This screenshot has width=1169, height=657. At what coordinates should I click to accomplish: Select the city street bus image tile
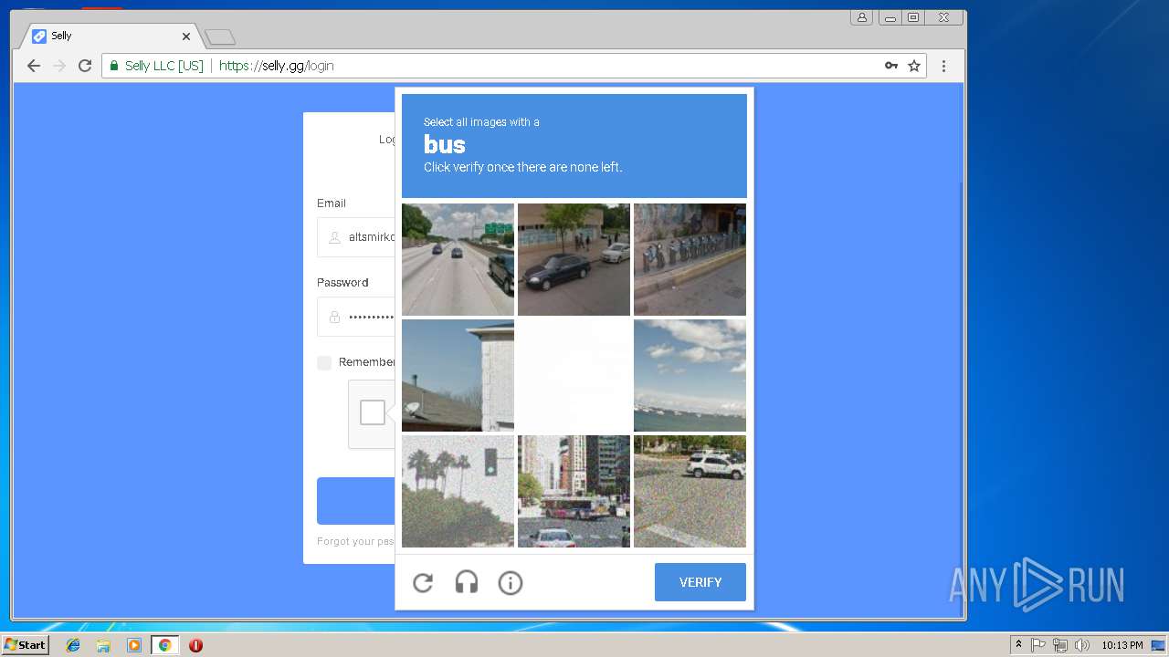574,491
